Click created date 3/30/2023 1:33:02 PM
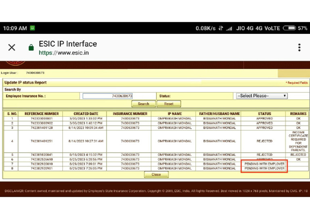Image resolution: width=310 pixels, height=219 pixels. click(x=86, y=119)
